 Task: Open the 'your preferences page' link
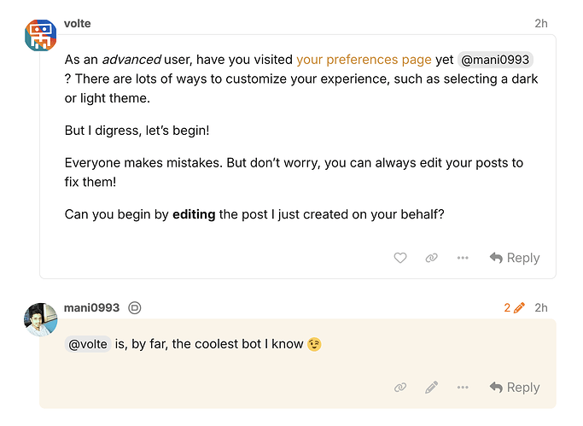click(364, 60)
